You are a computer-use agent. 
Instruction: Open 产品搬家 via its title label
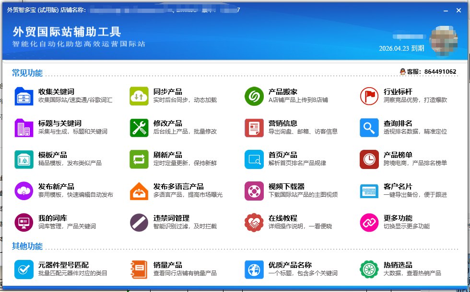[x=283, y=92]
